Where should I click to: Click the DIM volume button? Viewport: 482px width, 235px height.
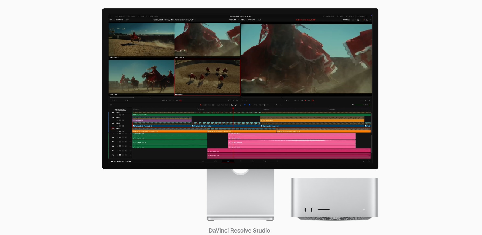(366, 105)
